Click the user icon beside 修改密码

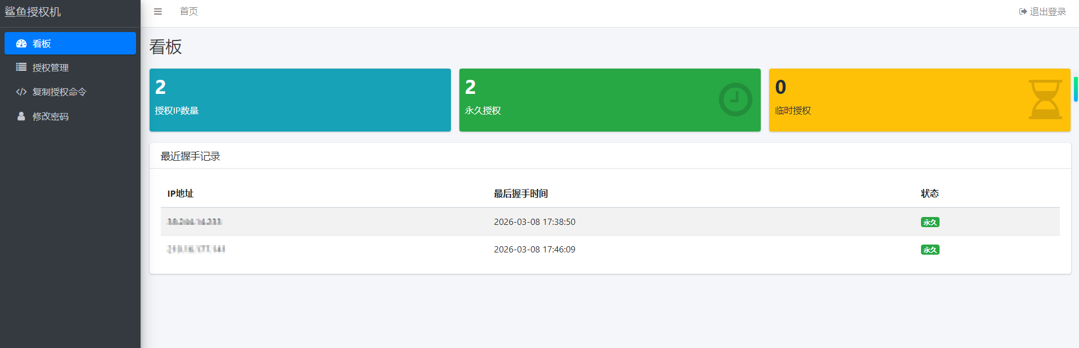click(21, 116)
